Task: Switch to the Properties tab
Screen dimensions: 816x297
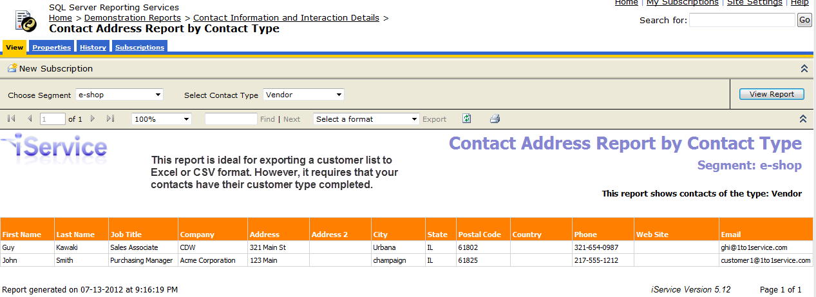Action: (52, 47)
